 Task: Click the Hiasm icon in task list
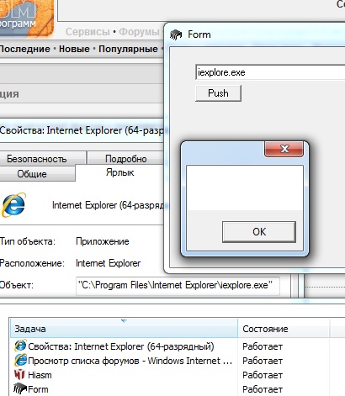[x=19, y=375]
